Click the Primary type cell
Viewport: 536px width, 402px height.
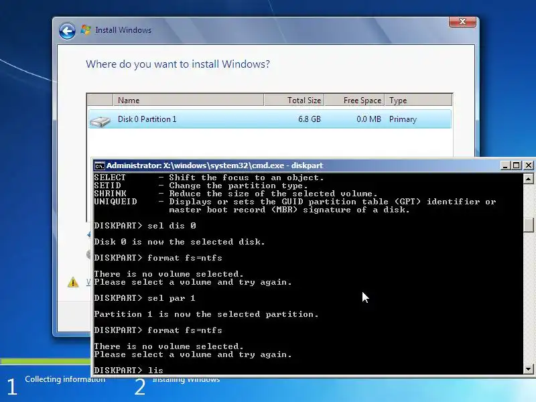coord(403,119)
